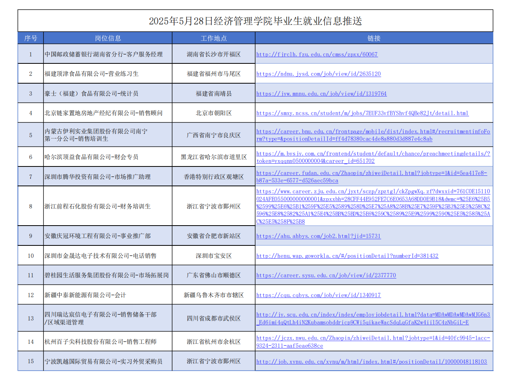Open the fjrclh.fzu.edu.cn link in row 1
This screenshot has height=380, width=506.
317,54
